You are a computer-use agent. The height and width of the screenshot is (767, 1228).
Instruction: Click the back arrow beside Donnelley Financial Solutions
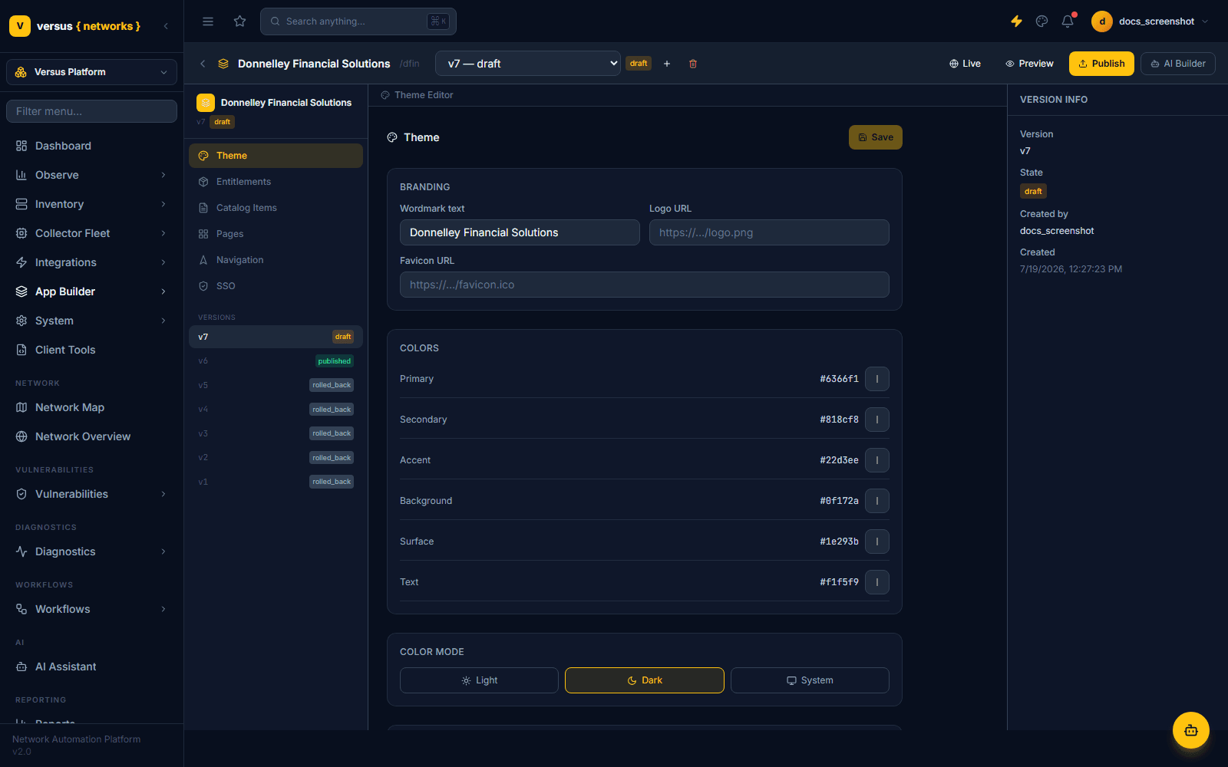coord(203,64)
